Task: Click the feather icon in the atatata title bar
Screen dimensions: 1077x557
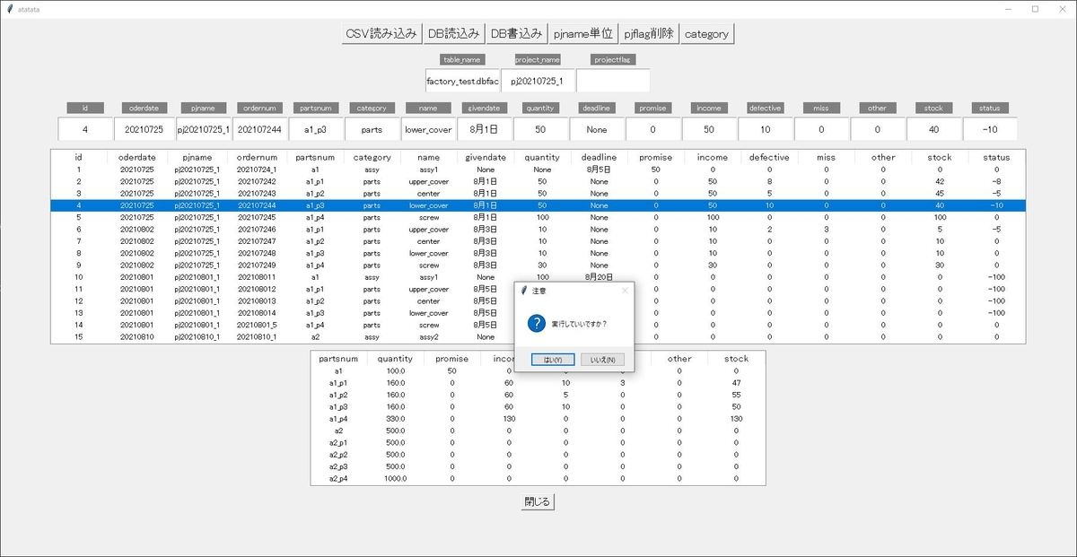Action: coord(9,8)
